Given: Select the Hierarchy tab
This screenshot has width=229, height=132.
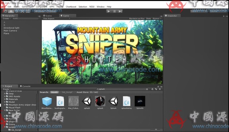Looking at the screenshot, I should click(10, 16).
